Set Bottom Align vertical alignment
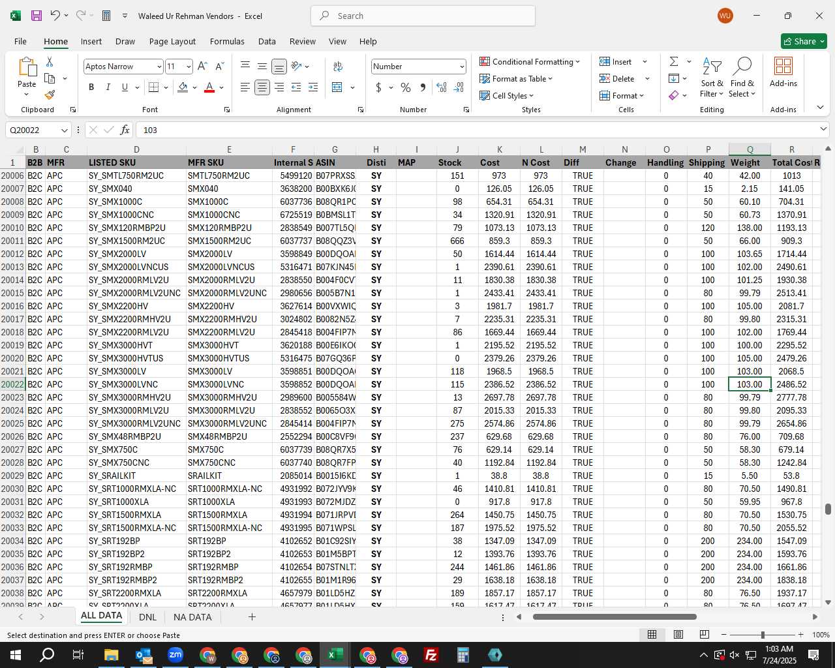The image size is (835, 668). tap(279, 67)
